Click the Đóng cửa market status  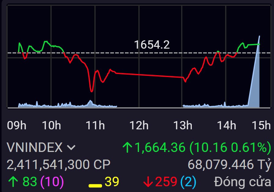(x=243, y=182)
